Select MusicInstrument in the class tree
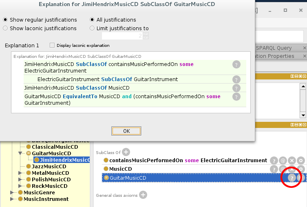 pos(46,199)
